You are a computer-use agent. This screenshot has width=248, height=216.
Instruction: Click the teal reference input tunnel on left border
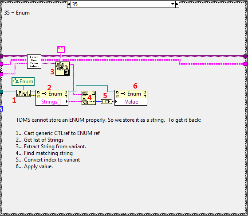pyautogui.click(x=1, y=92)
